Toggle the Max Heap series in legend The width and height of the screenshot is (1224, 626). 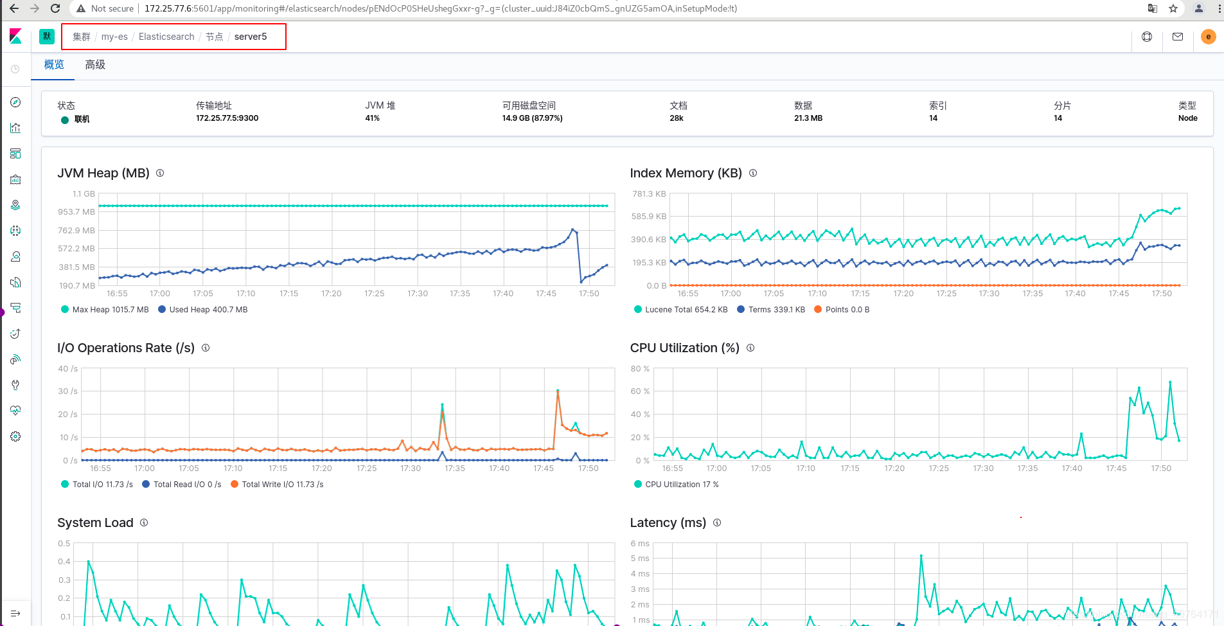coord(105,310)
